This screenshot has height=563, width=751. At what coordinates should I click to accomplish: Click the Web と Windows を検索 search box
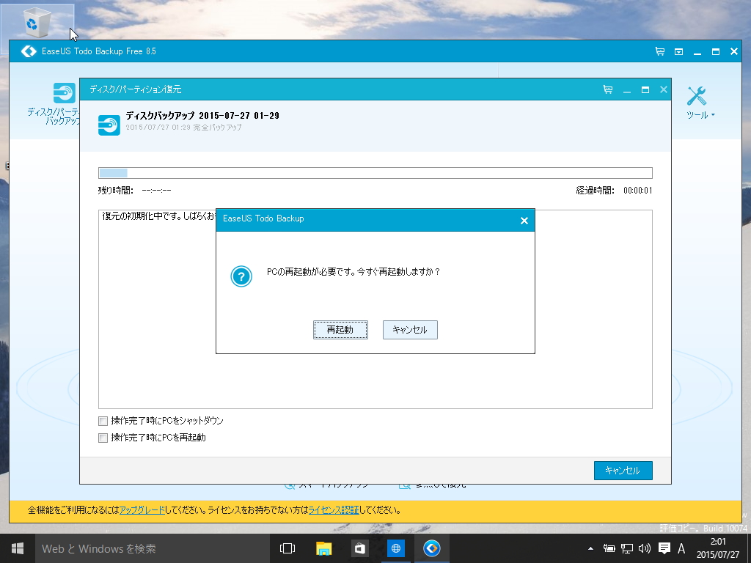pyautogui.click(x=152, y=548)
